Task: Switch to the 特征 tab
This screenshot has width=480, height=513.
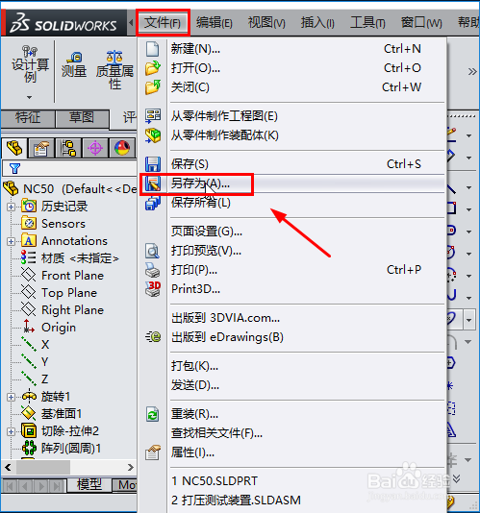Action: click(x=28, y=118)
